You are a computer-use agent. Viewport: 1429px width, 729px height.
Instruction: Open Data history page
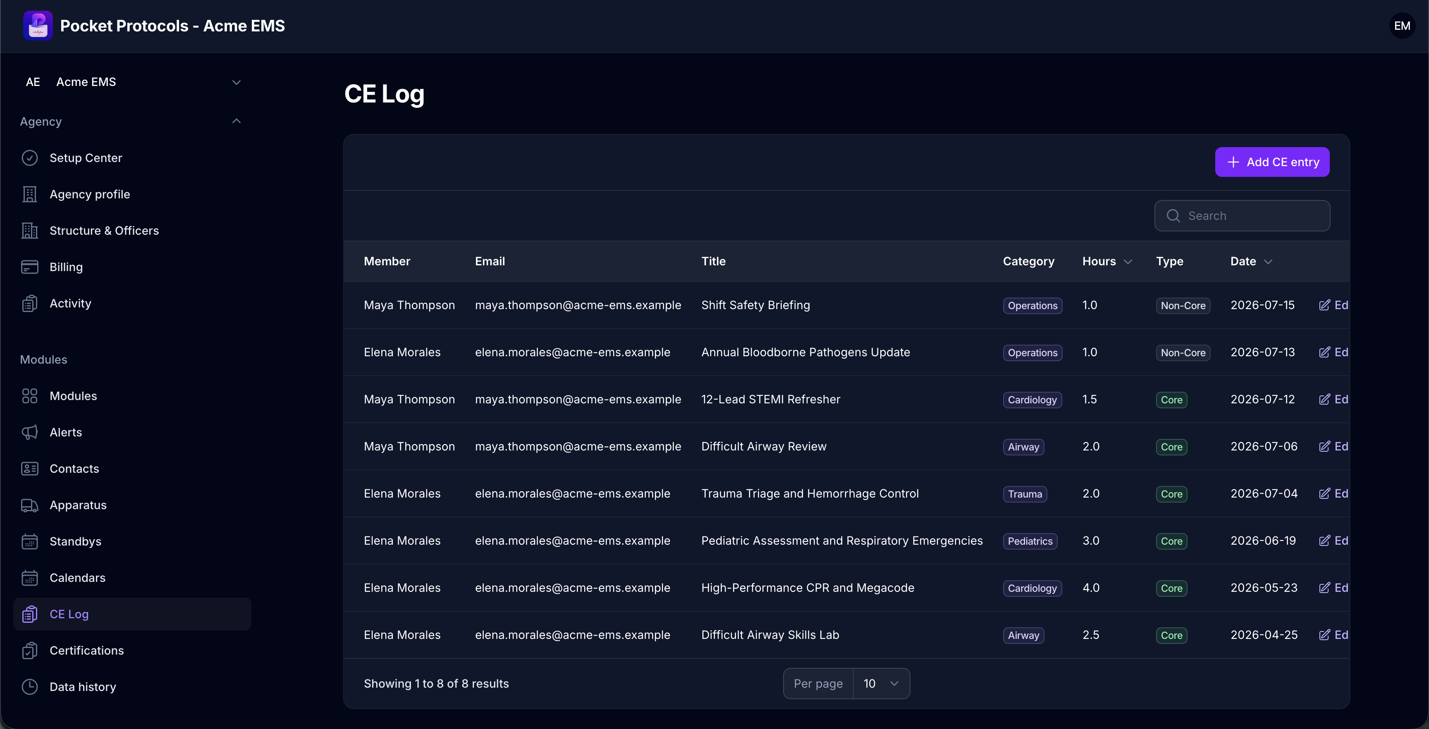click(132, 687)
